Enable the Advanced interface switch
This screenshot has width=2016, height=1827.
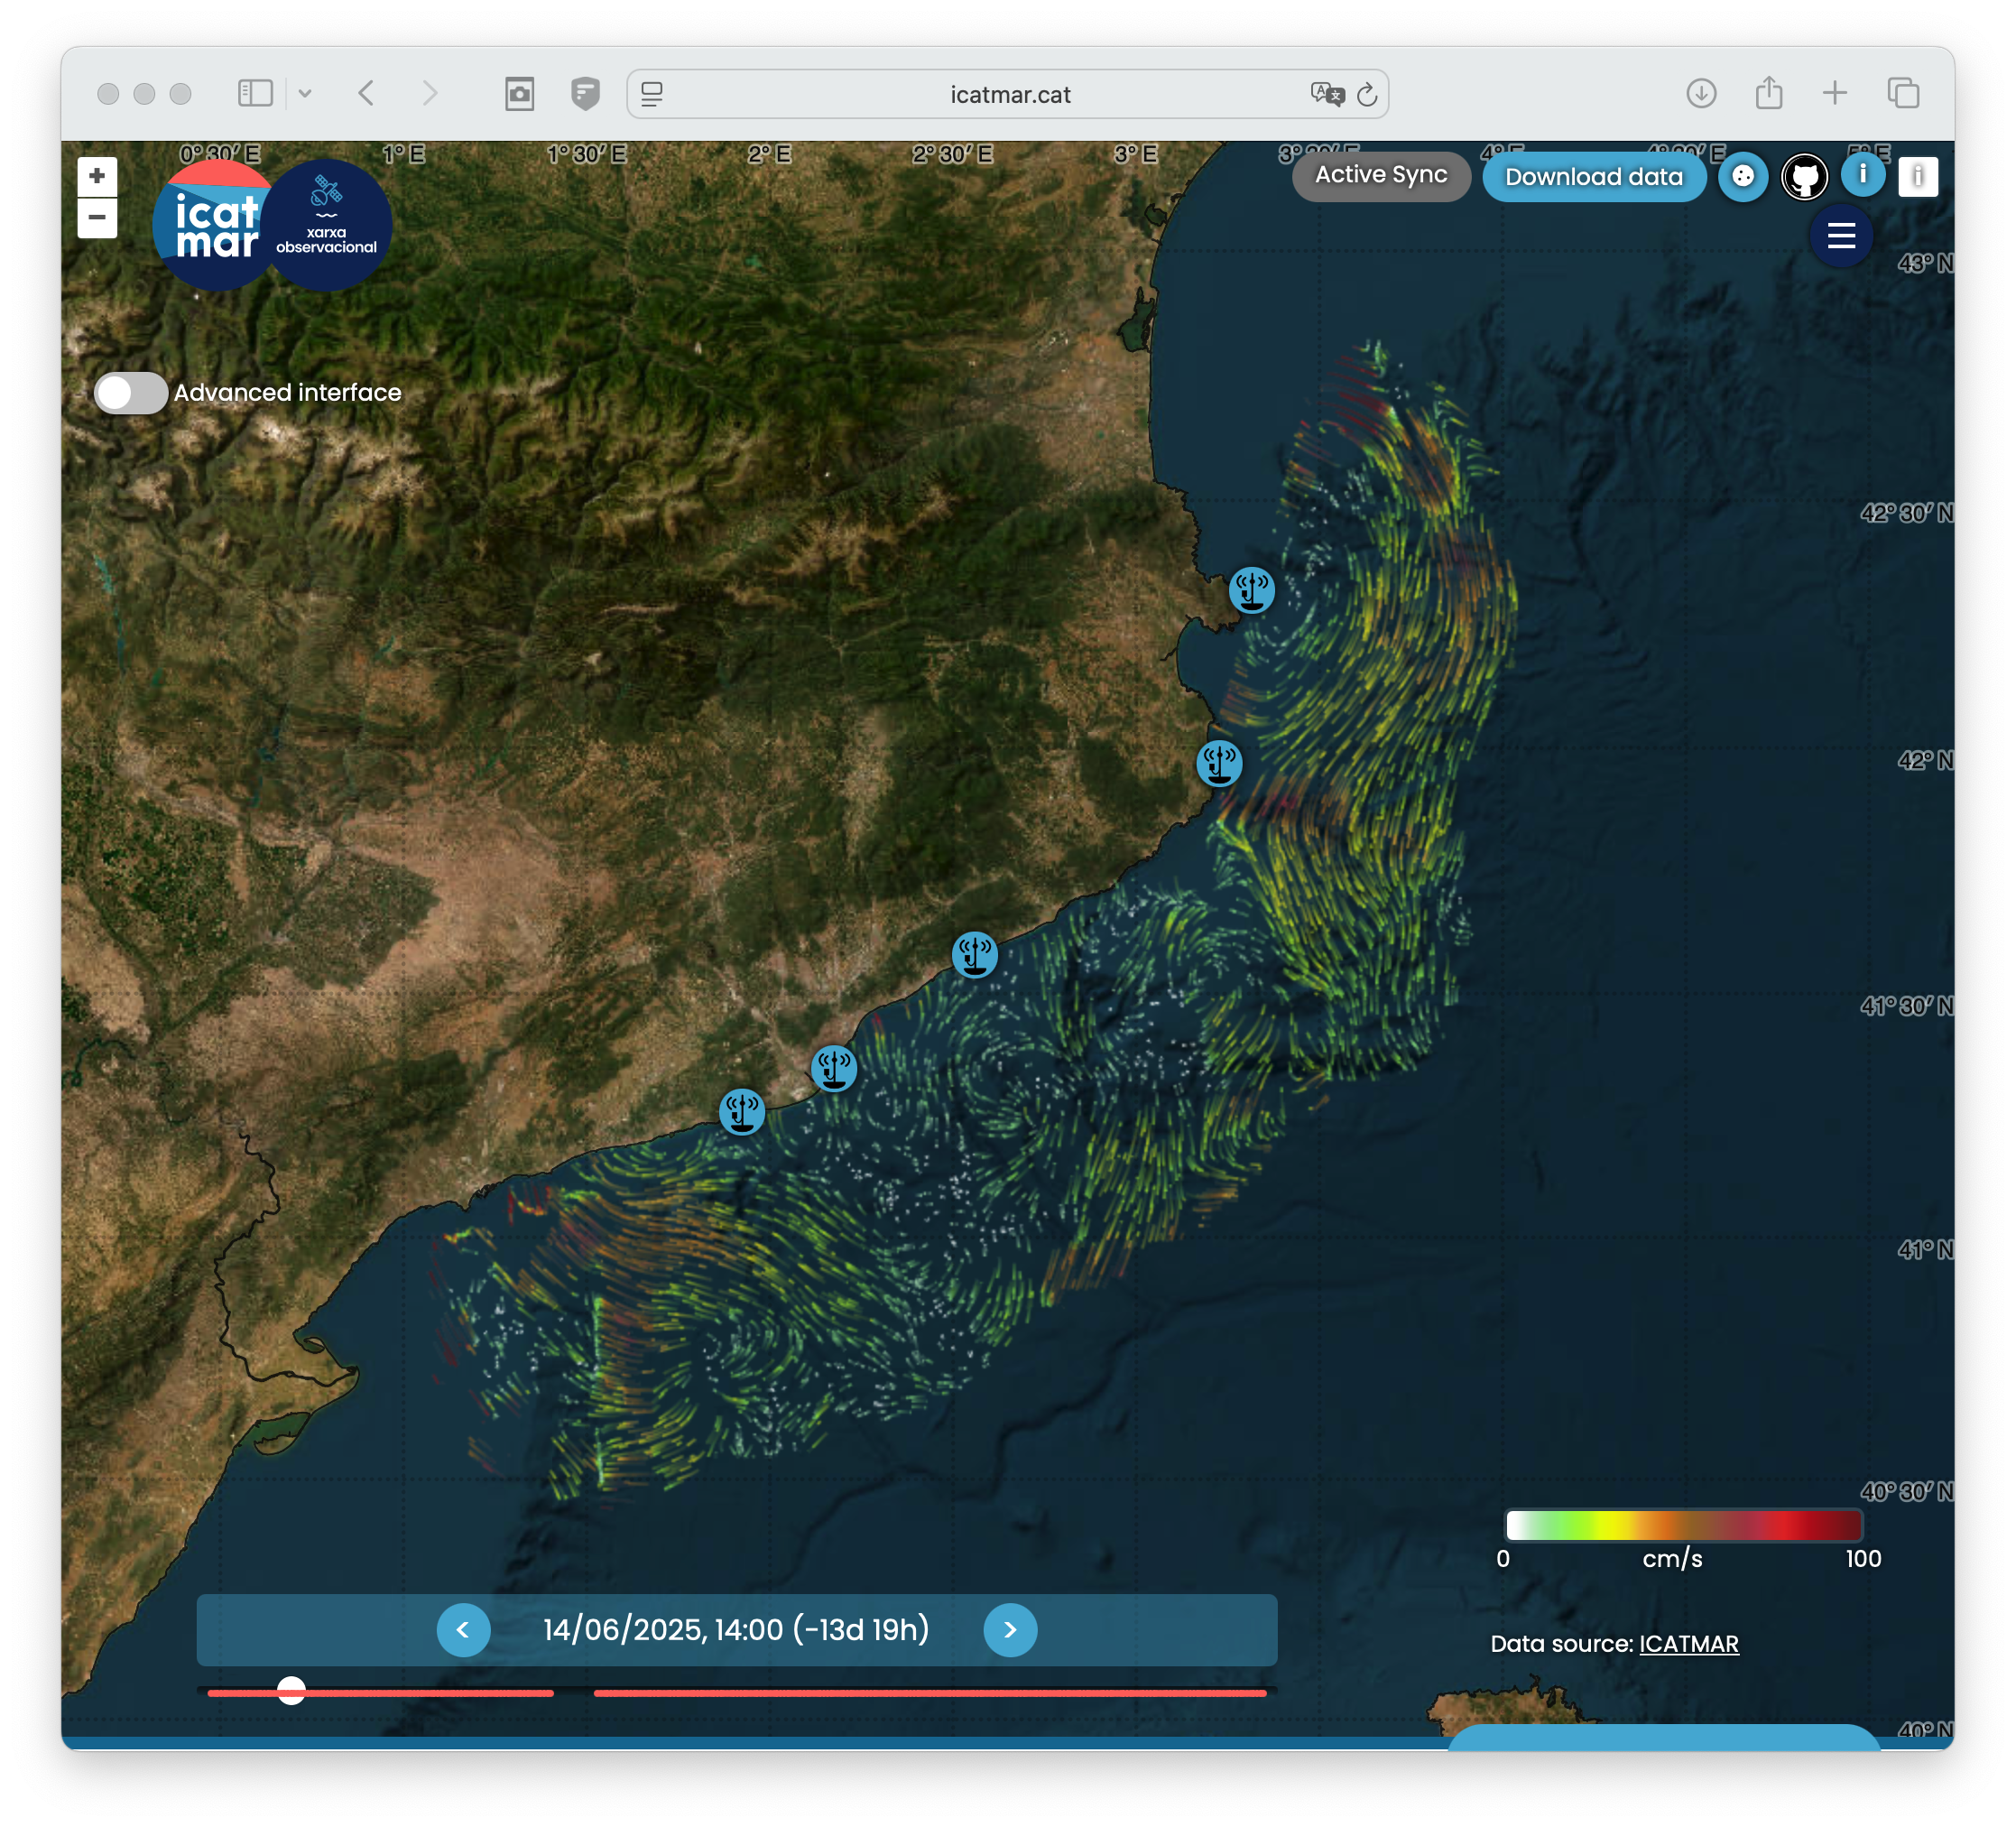(130, 394)
